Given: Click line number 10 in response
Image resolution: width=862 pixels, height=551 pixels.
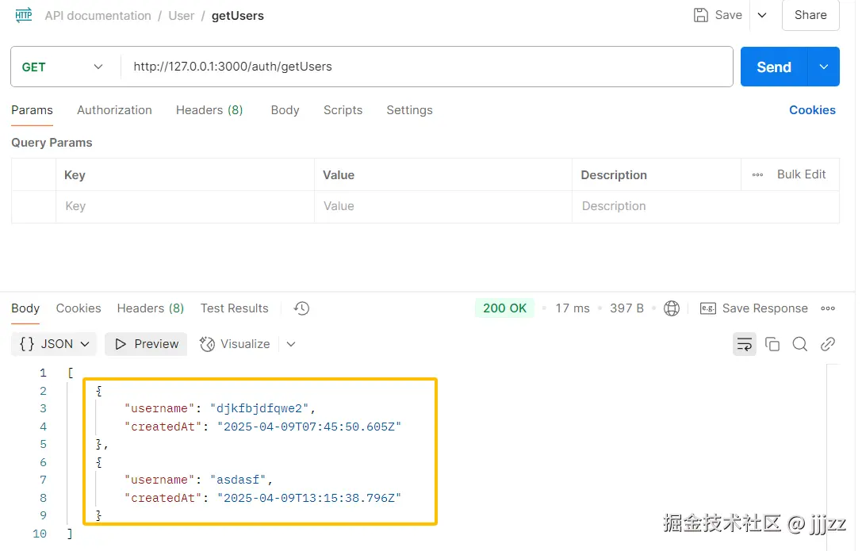Looking at the screenshot, I should pyautogui.click(x=40, y=534).
